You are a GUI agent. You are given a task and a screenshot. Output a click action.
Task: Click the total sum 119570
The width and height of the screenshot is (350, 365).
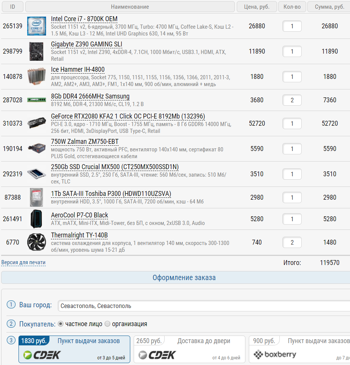tap(330, 263)
